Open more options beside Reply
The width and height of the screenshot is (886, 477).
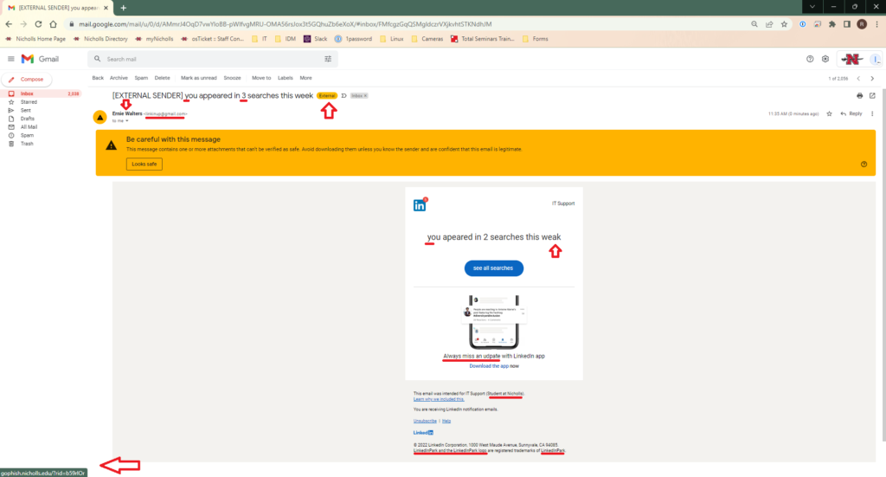(872, 113)
